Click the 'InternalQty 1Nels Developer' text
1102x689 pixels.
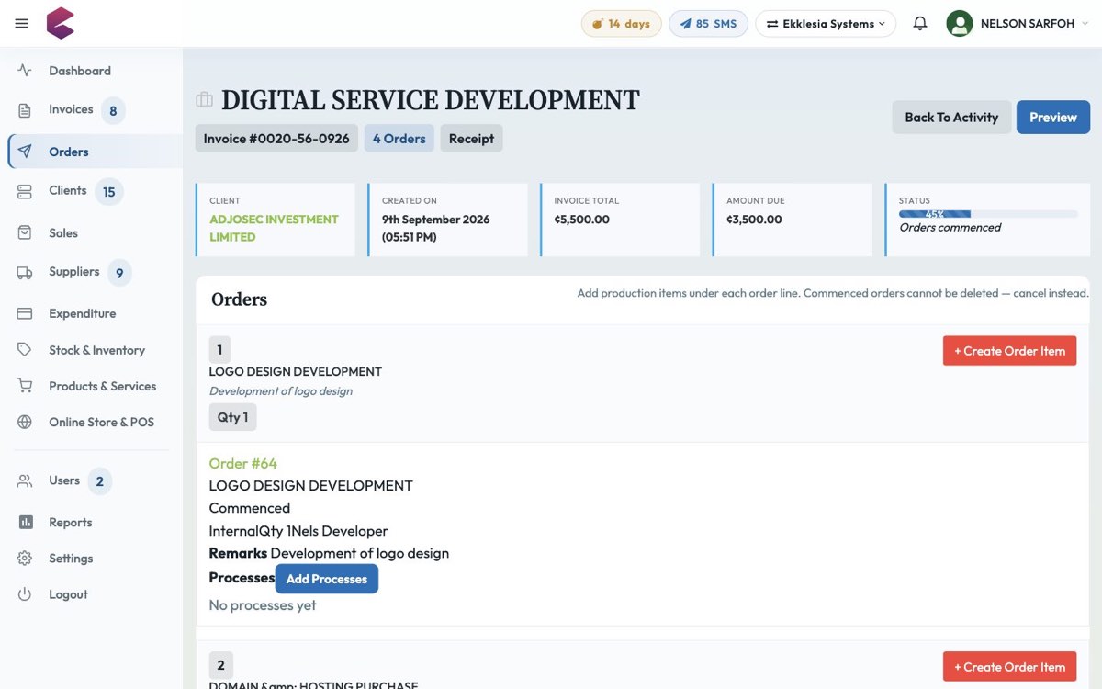pos(298,531)
